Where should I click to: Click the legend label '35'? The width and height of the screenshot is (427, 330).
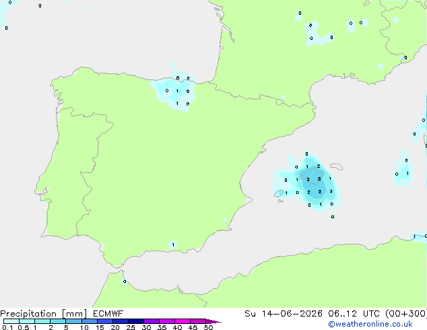pos(162,327)
